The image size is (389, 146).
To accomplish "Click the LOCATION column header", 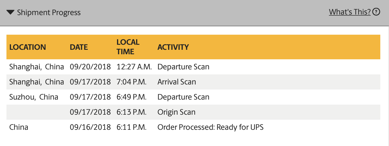I will pyautogui.click(x=28, y=47).
